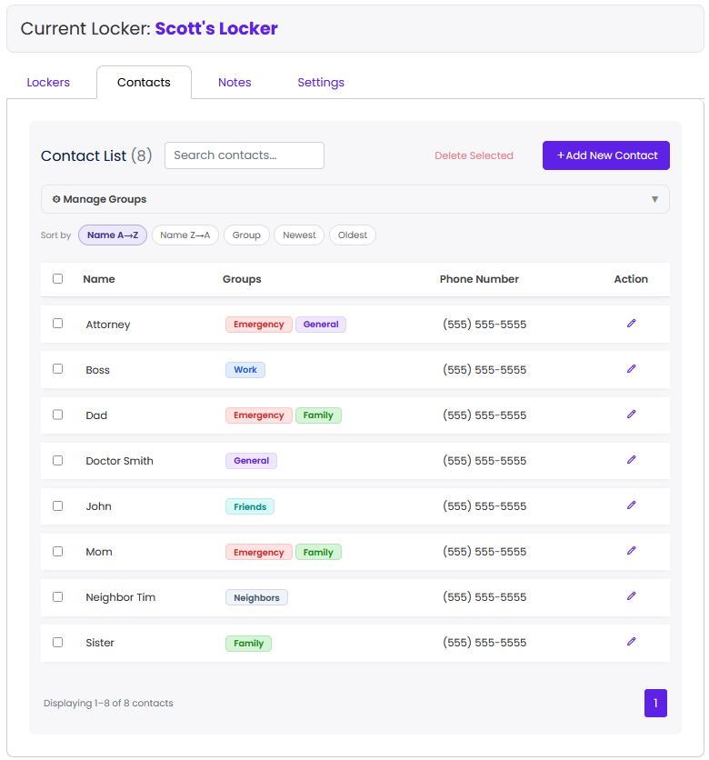
Task: Click the pencil icon for Boss
Action: pos(631,369)
